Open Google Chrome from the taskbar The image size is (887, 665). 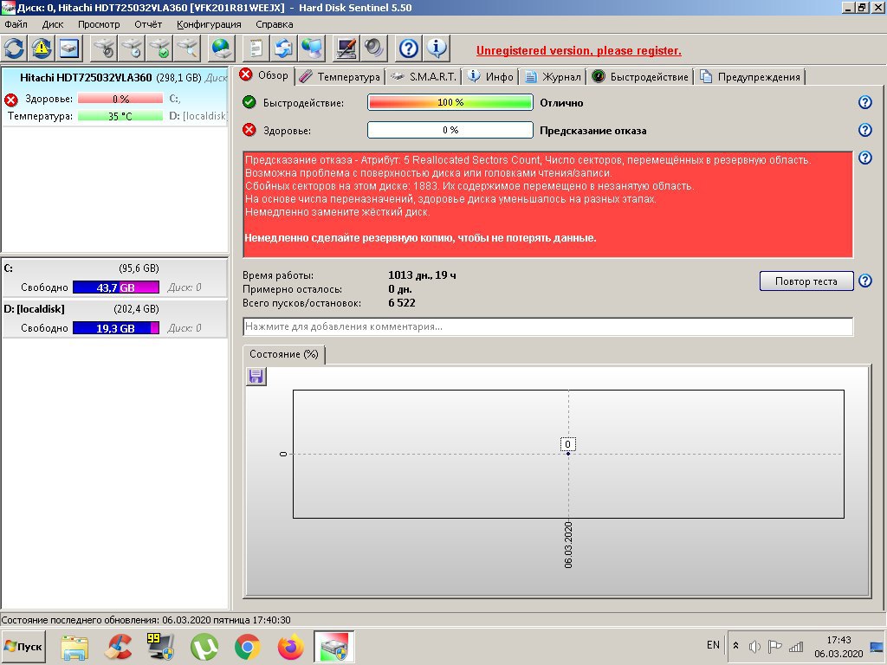coord(247,646)
